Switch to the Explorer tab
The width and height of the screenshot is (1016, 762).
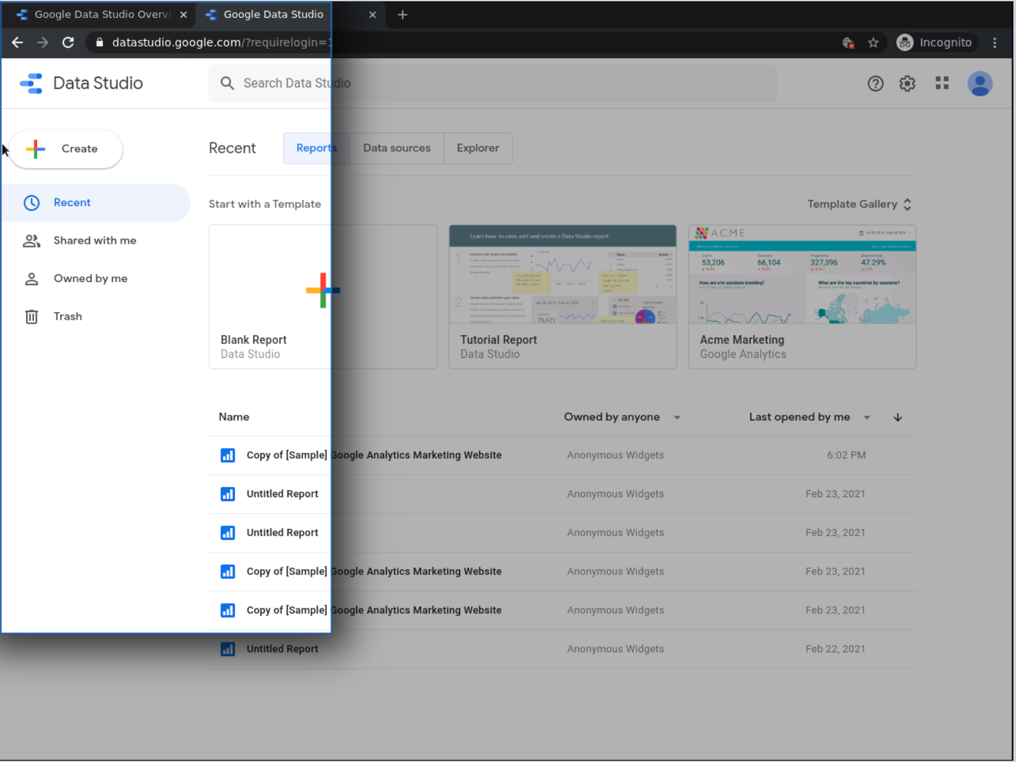coord(478,148)
